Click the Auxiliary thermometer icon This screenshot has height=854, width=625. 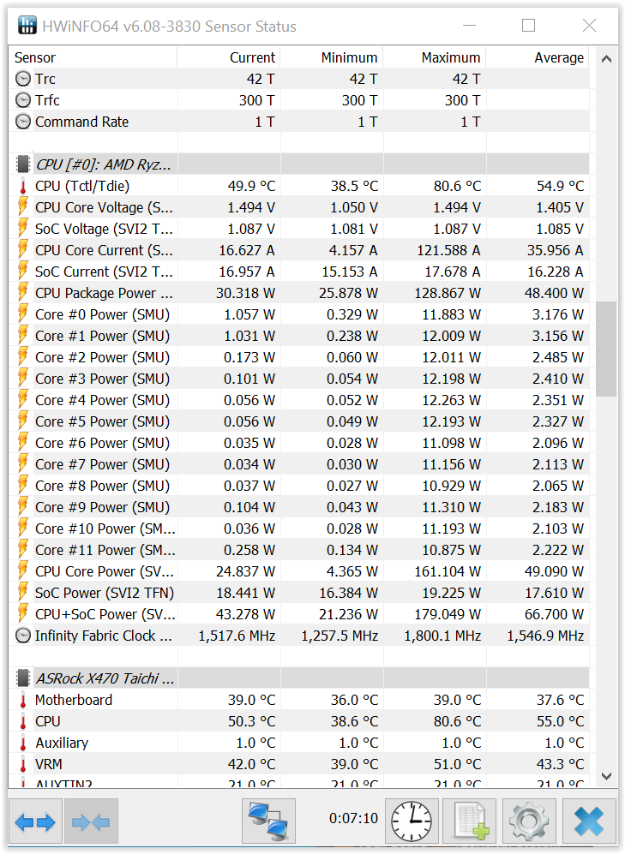coord(23,743)
